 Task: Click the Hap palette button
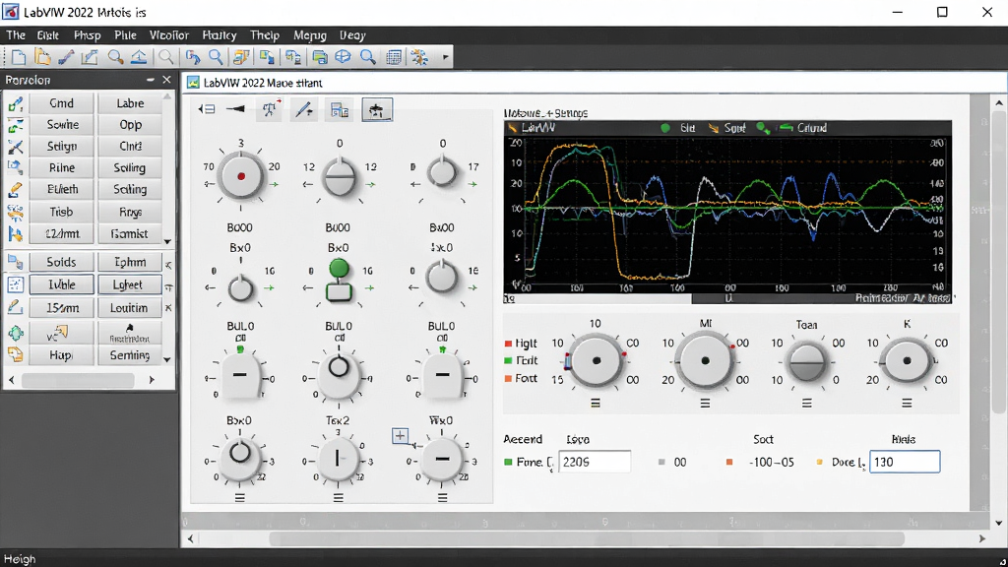[62, 354]
